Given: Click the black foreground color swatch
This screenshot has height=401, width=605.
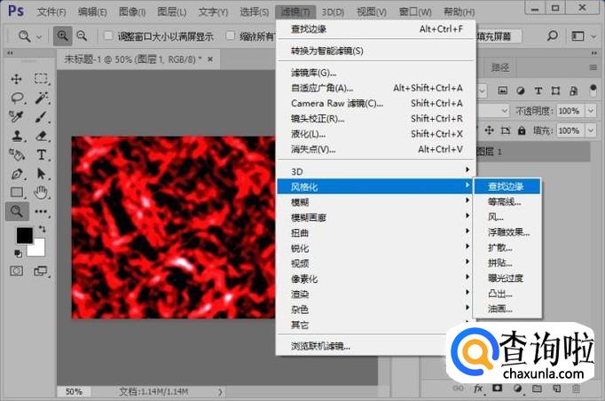Looking at the screenshot, I should 24,235.
